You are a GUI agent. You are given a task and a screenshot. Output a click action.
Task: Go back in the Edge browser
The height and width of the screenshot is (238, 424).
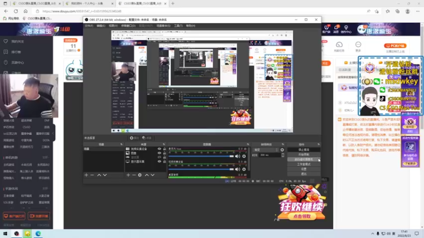pos(6,11)
